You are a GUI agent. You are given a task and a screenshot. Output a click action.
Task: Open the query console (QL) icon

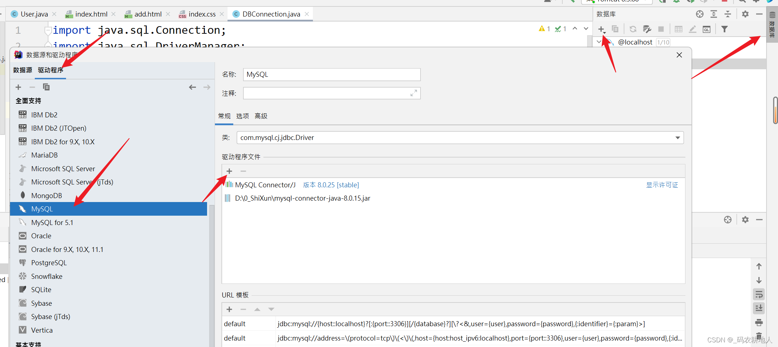point(707,29)
